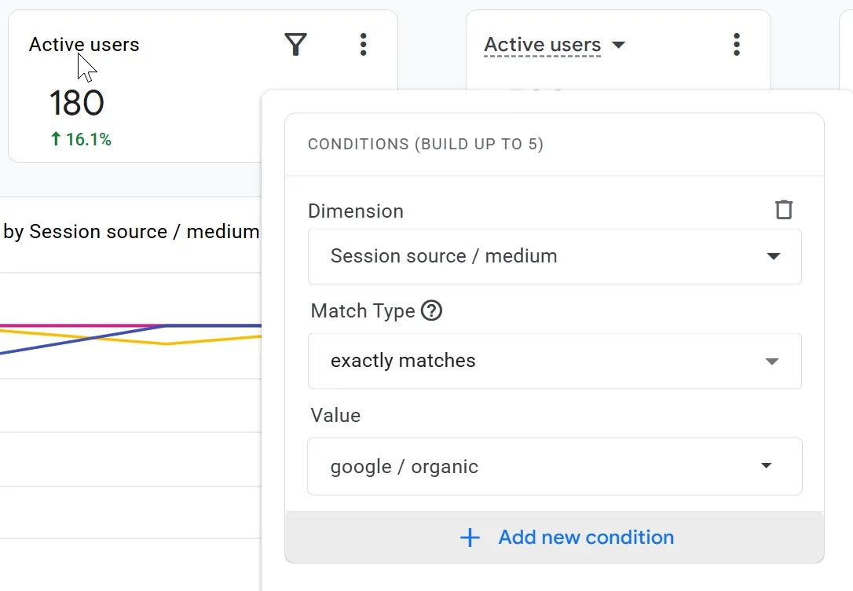Open the exactly matches match type dropdown
Screen dimensions: 853x591
[555, 361]
